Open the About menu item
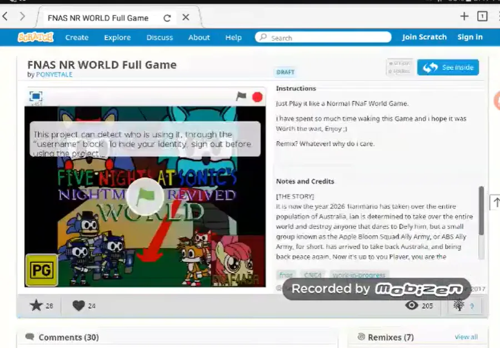The width and height of the screenshot is (500, 348). [199, 38]
